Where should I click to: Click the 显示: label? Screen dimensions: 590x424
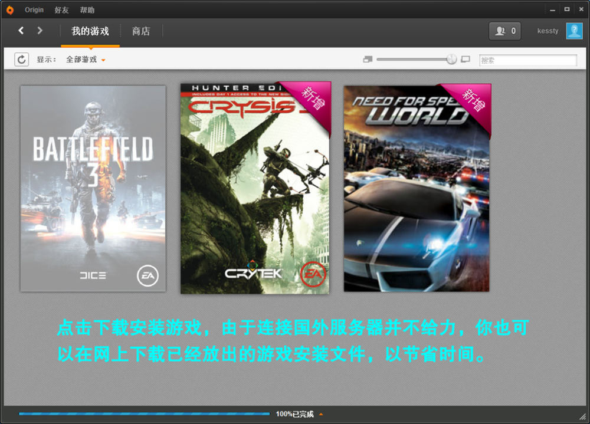pyautogui.click(x=46, y=60)
